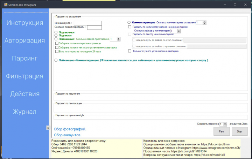
Task: Open Сбор фотографий link
Action: [x=70, y=129]
